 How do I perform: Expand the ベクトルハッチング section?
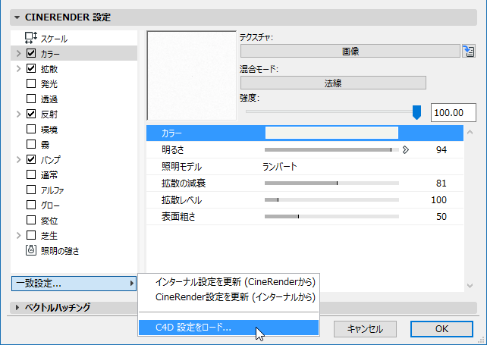click(17, 307)
